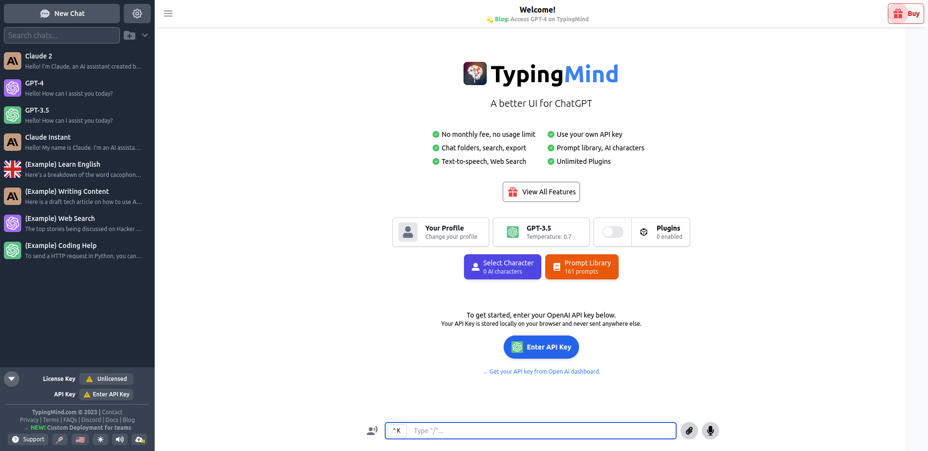This screenshot has height=451, width=928.
Task: Click the hamburger menu toggle
Action: tap(168, 13)
